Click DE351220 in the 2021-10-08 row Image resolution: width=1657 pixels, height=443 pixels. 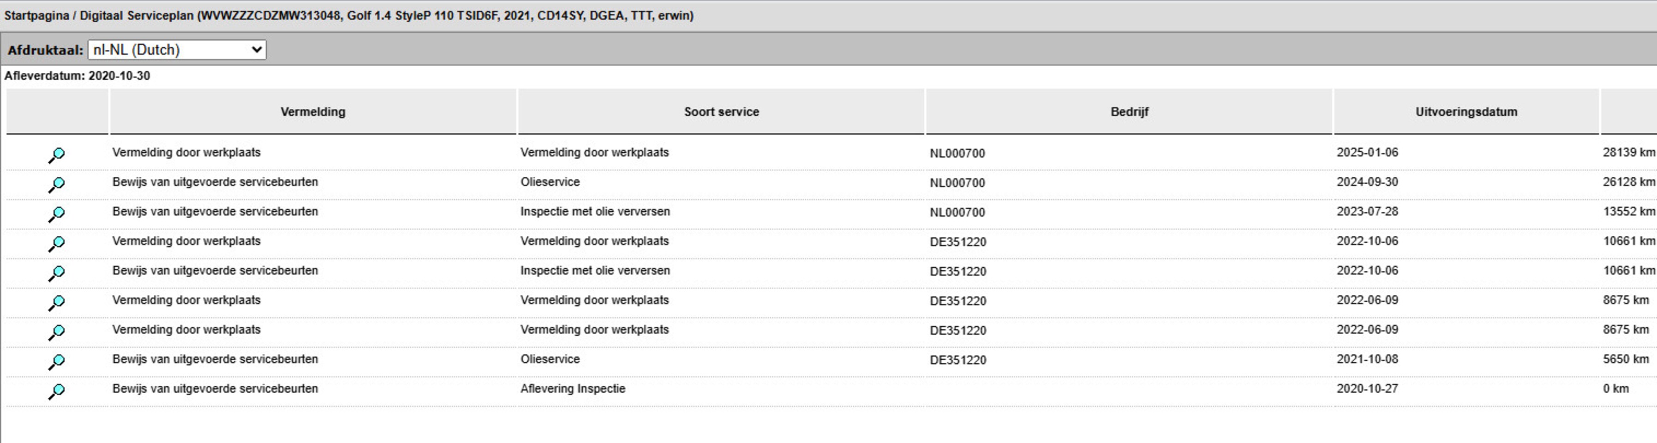click(958, 360)
